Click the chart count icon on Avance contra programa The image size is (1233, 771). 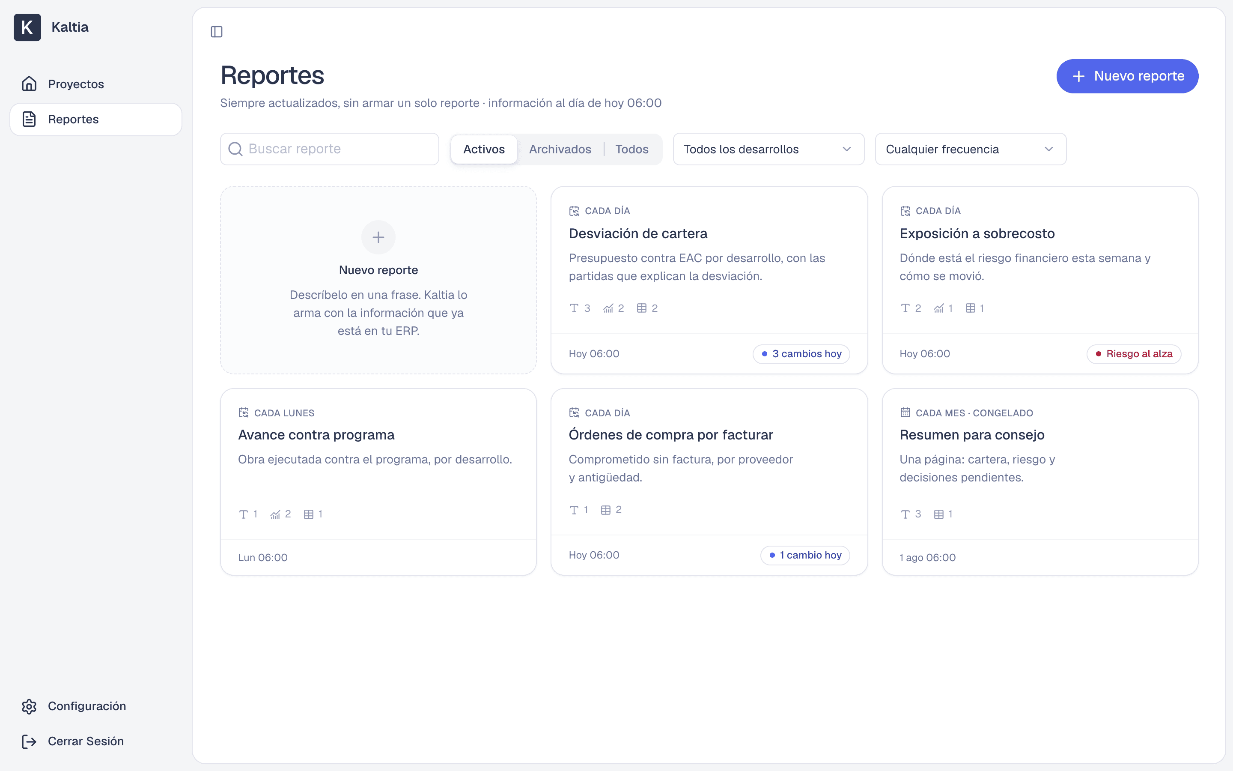click(275, 514)
